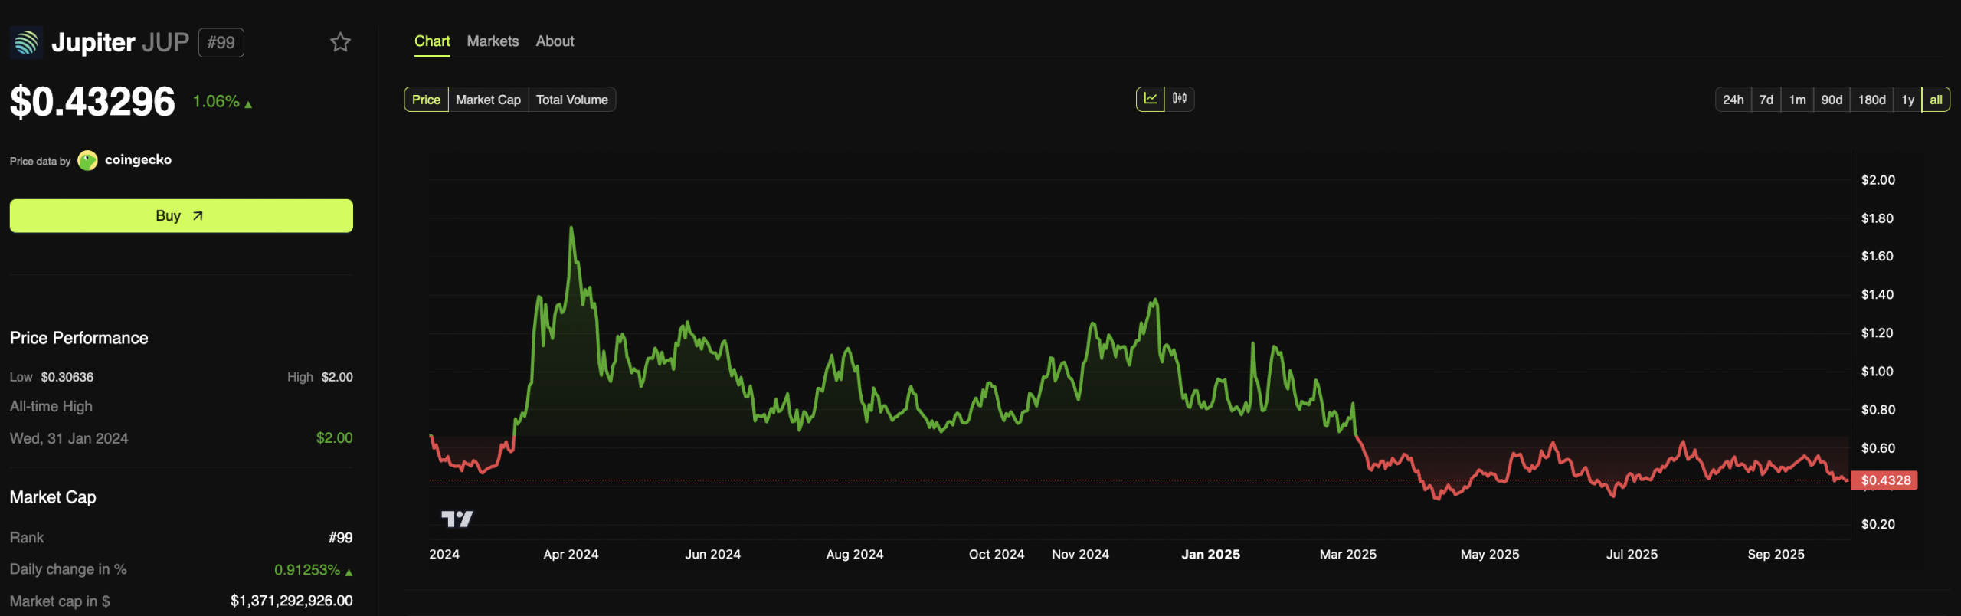Click the red $0.4328 price label
The image size is (1961, 616).
point(1884,480)
